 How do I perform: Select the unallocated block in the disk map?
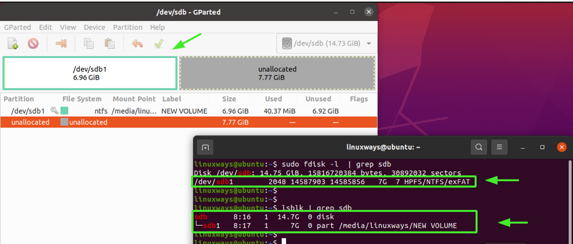277,73
